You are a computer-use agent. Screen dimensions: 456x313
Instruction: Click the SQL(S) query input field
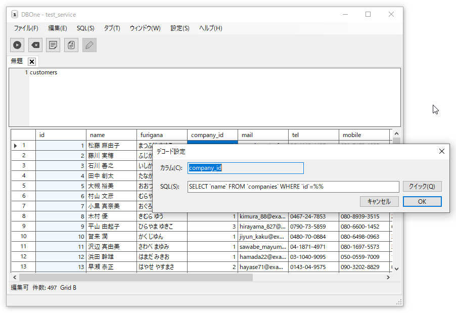pos(293,187)
